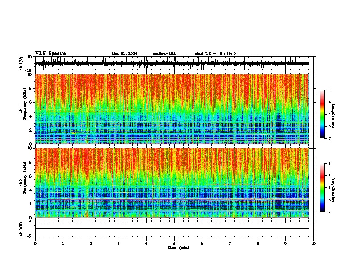Click the ch.1 spectrogram panel

(x=172, y=109)
